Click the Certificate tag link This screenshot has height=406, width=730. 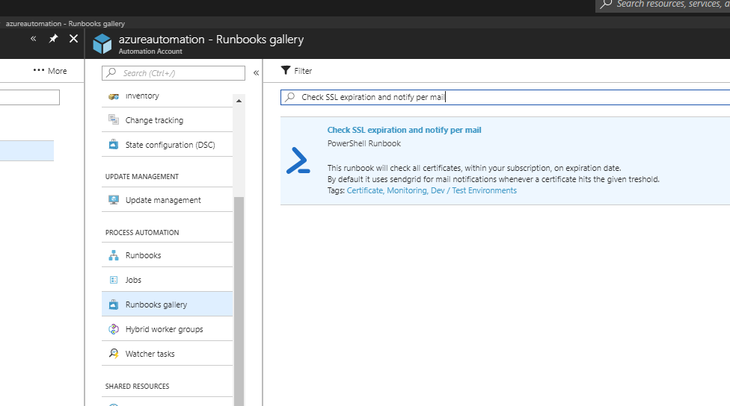pos(364,190)
